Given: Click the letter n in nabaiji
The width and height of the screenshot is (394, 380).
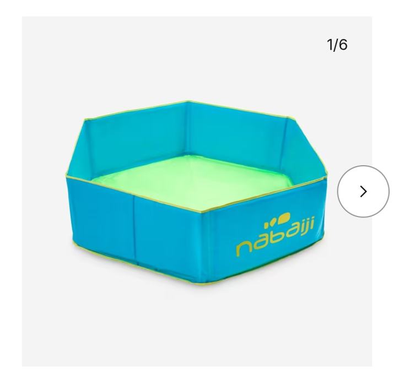Looking at the screenshot, I should [x=244, y=249].
